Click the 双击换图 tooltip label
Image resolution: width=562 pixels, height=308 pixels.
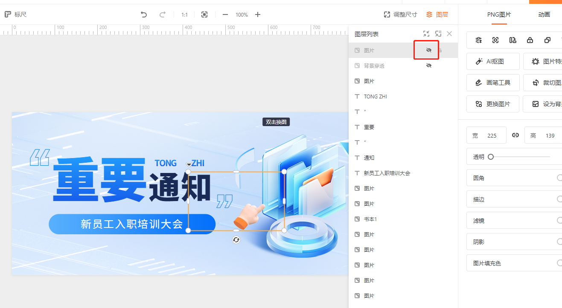[x=276, y=122]
